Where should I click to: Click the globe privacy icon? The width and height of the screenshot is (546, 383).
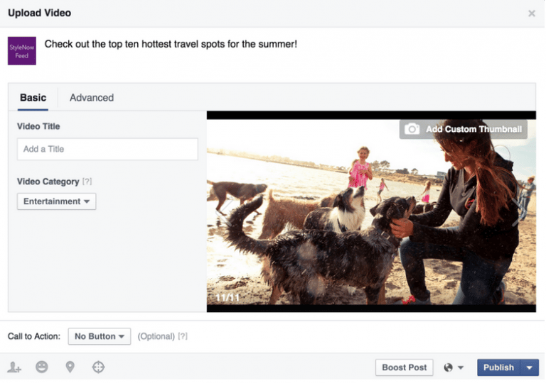tap(449, 367)
